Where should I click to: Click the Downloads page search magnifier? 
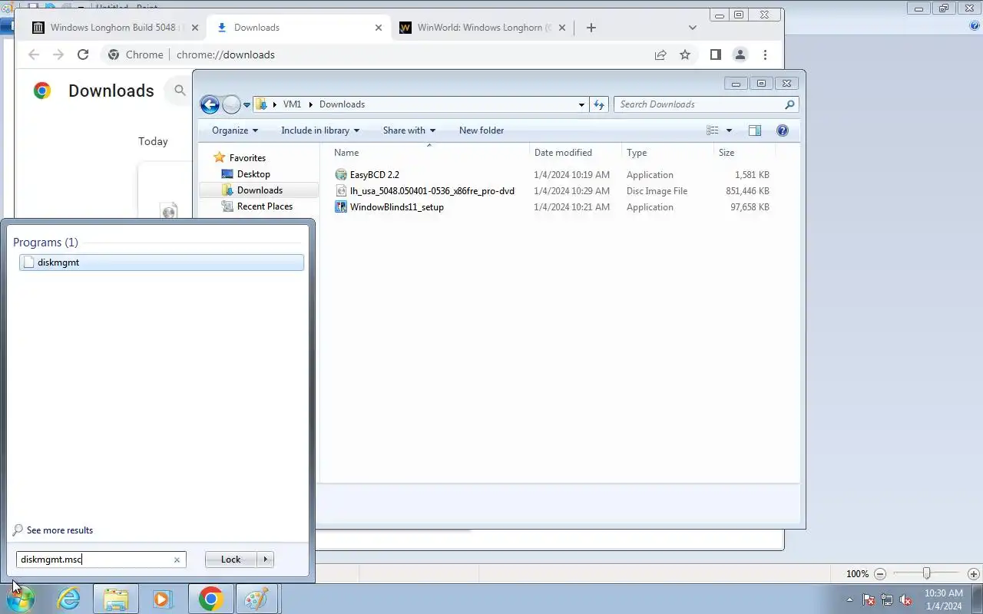coord(180,91)
